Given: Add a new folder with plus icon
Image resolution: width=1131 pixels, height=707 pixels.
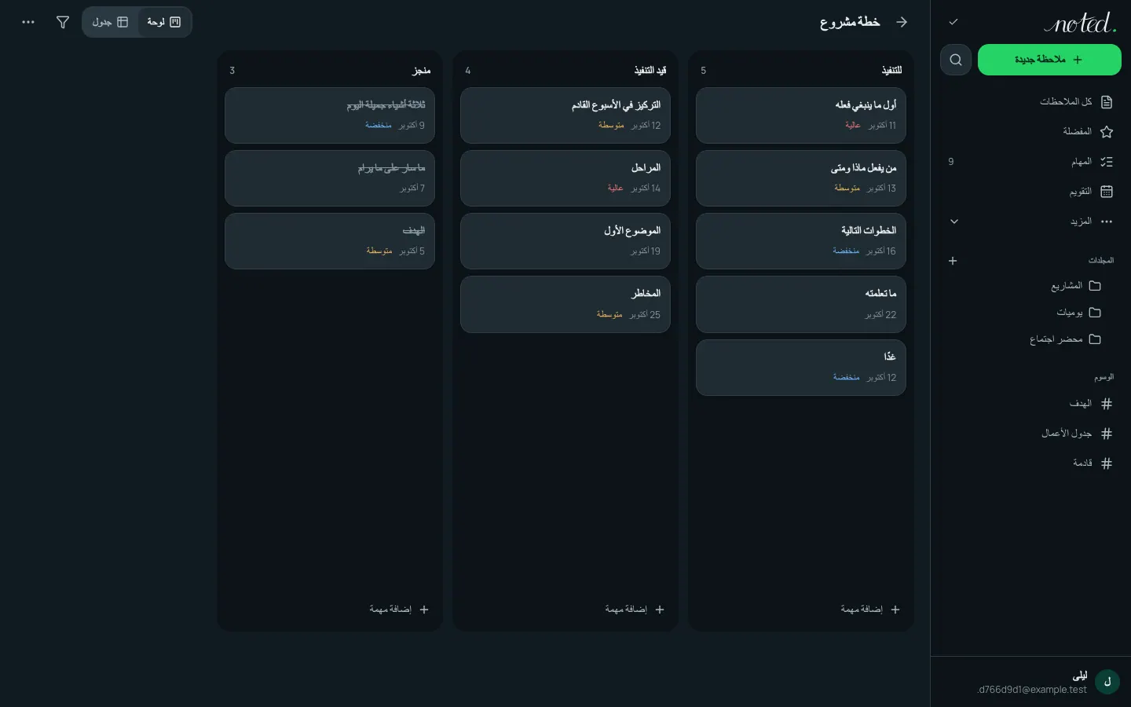Looking at the screenshot, I should [x=953, y=261].
